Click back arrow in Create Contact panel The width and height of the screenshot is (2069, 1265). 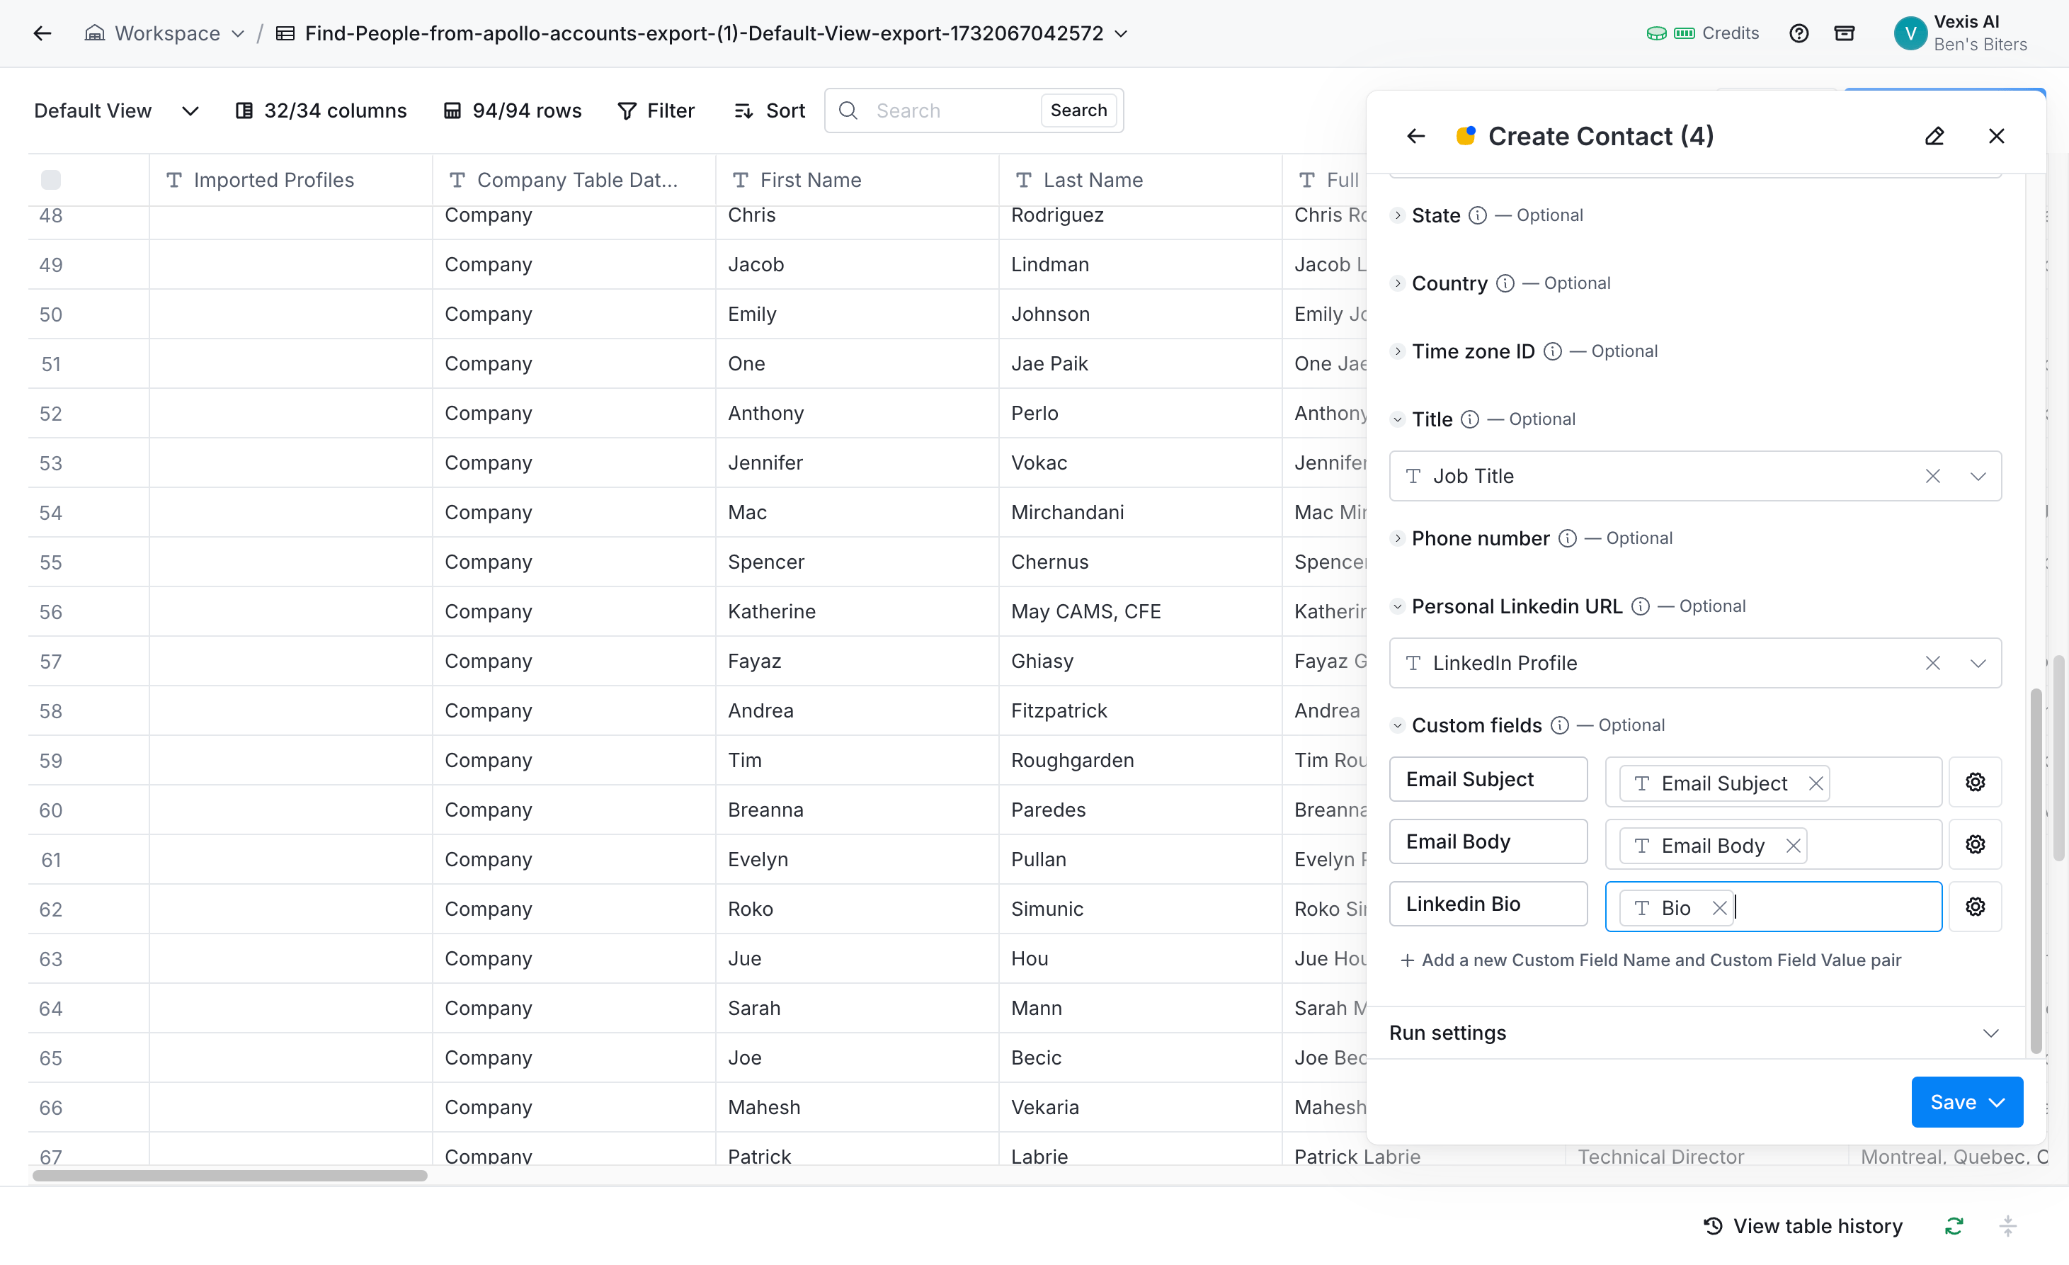(1415, 136)
